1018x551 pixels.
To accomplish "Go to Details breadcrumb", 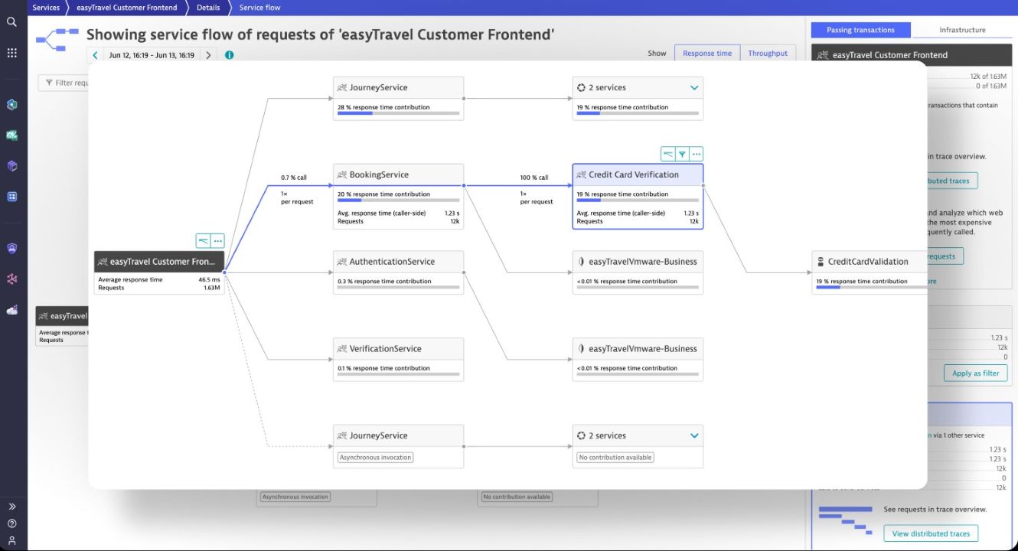I will pos(208,8).
